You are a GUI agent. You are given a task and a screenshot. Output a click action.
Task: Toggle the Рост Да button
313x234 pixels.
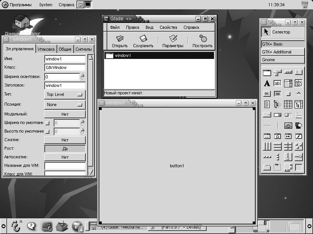(65, 149)
